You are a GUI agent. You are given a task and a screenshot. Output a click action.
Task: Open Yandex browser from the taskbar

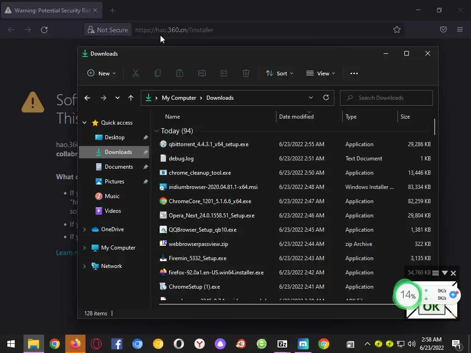[200, 344]
